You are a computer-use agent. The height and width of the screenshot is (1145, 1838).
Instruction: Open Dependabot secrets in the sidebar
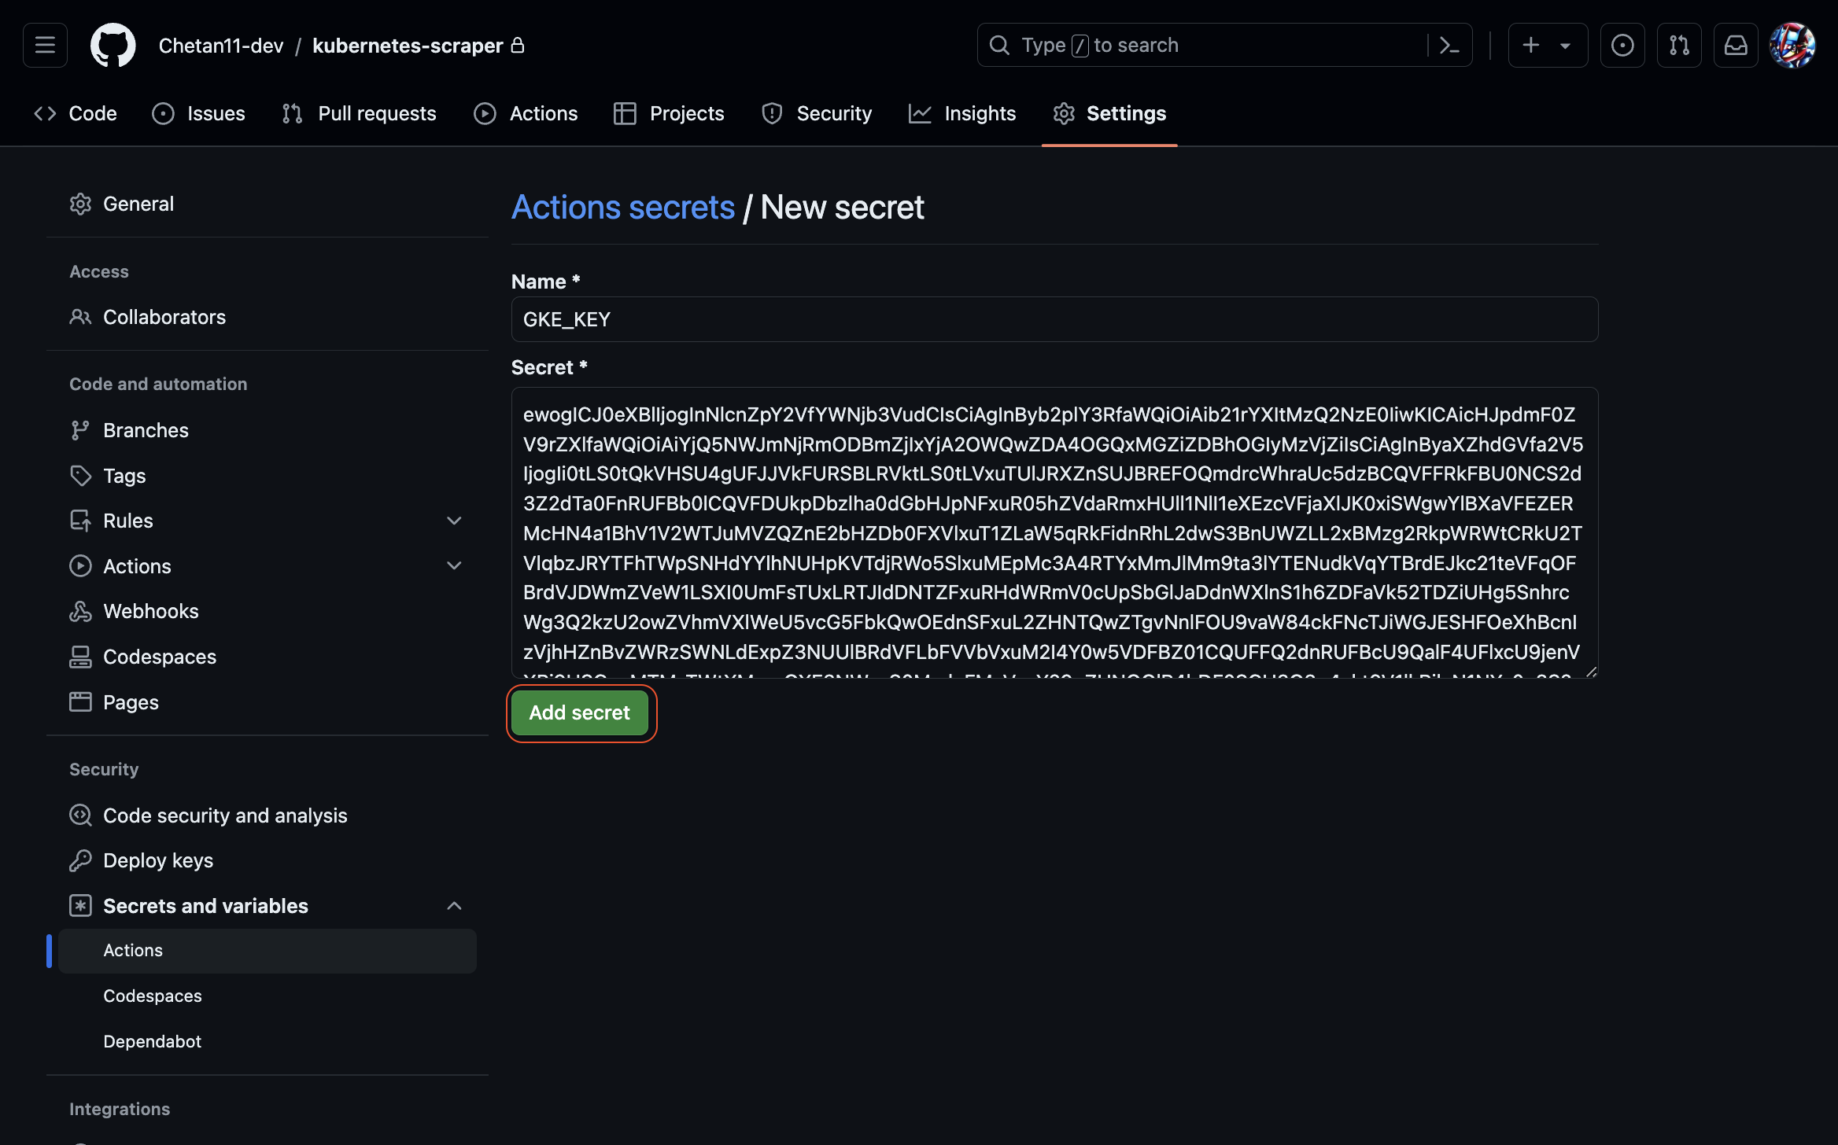[152, 1041]
